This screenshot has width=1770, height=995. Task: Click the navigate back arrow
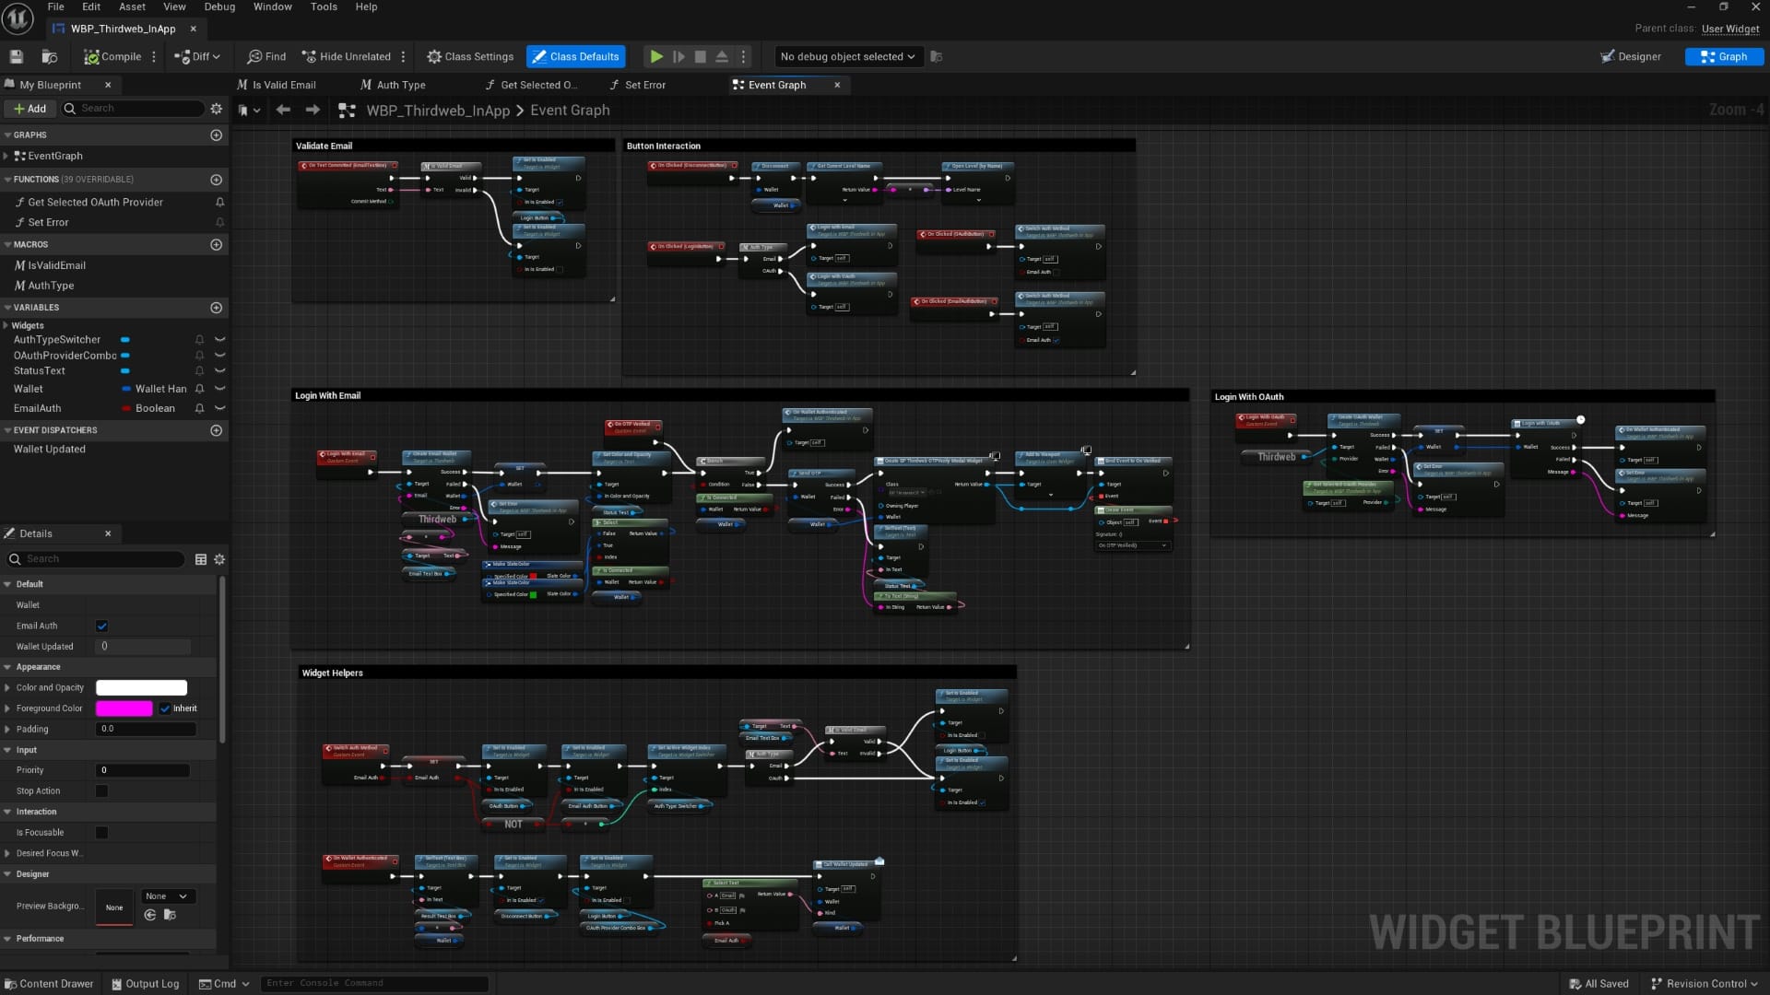(283, 110)
